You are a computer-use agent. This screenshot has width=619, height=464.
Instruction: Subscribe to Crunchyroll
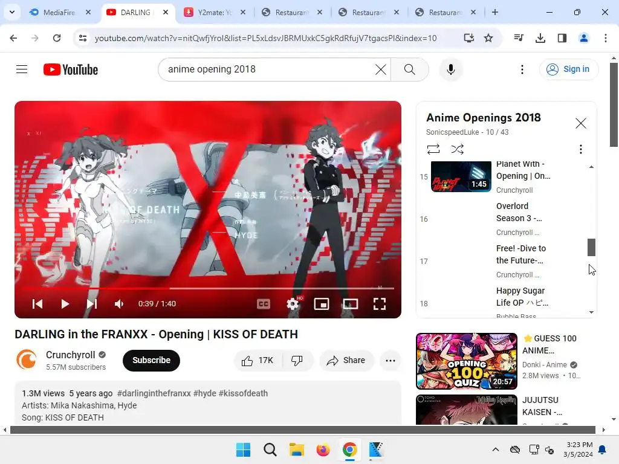point(151,360)
